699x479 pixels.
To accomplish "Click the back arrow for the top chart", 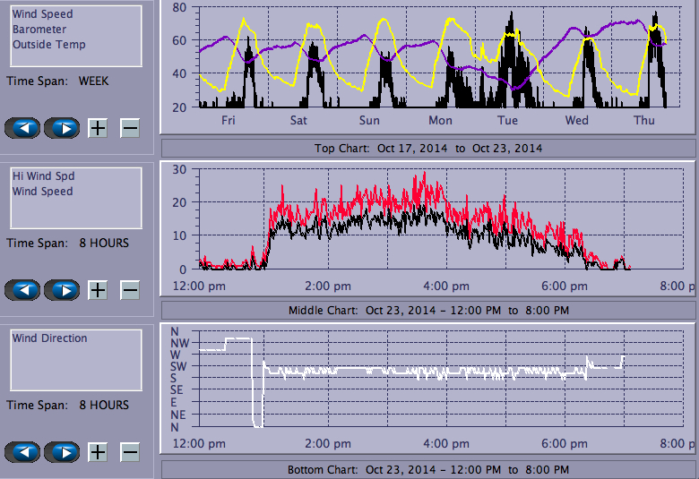I will click(x=24, y=128).
